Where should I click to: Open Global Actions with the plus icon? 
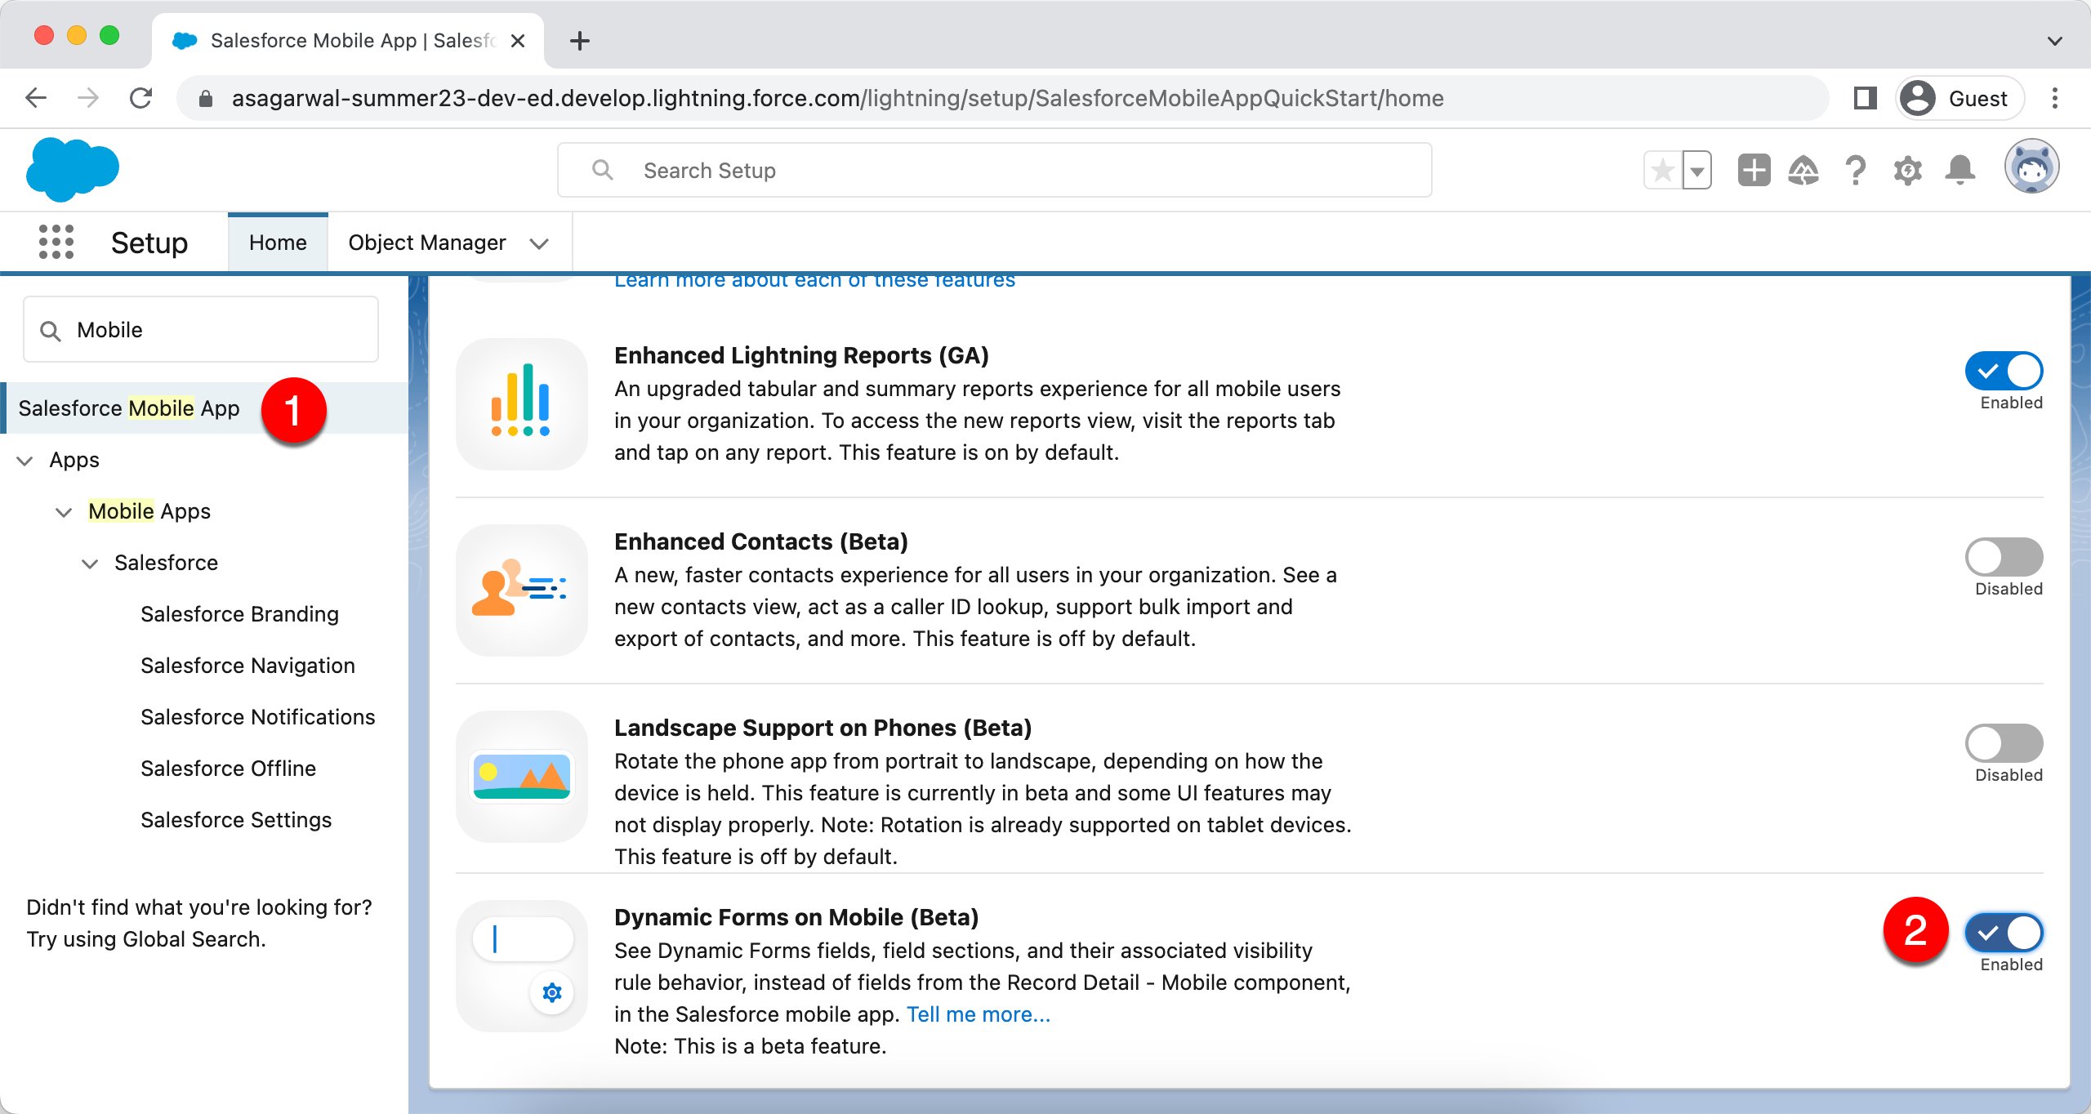(x=1754, y=169)
